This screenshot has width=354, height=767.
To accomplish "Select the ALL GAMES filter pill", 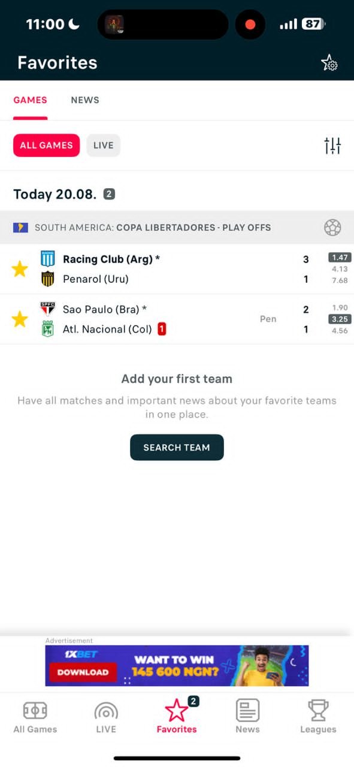I will coord(46,146).
